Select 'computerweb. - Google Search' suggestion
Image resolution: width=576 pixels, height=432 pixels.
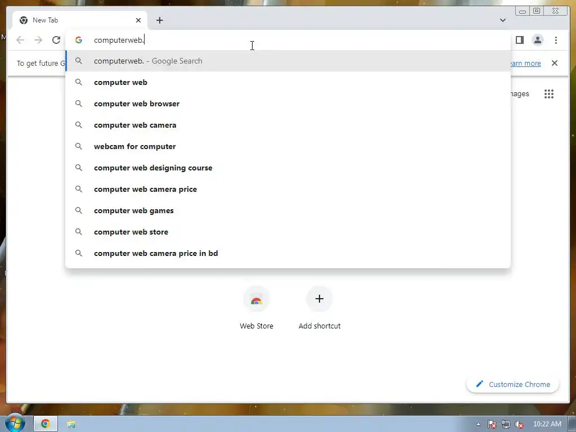point(288,61)
